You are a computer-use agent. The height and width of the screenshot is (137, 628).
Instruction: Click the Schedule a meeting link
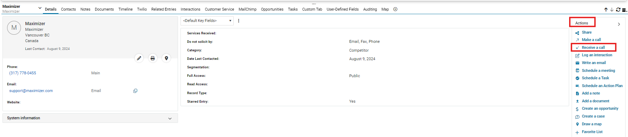598,70
